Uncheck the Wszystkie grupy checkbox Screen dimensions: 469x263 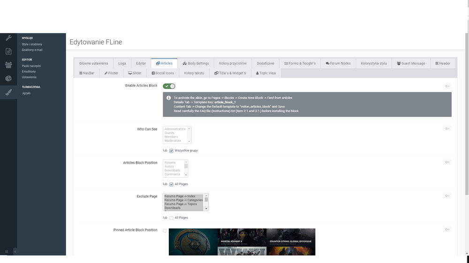(x=171, y=151)
